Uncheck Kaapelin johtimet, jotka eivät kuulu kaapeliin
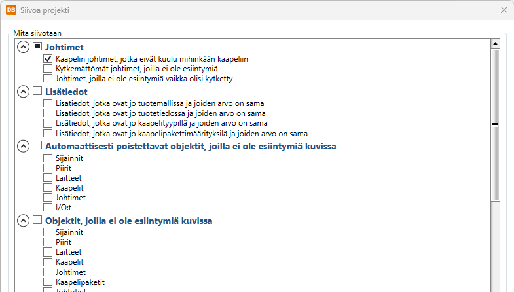 [48, 58]
